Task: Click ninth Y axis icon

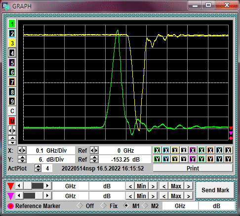Action: [x=228, y=159]
